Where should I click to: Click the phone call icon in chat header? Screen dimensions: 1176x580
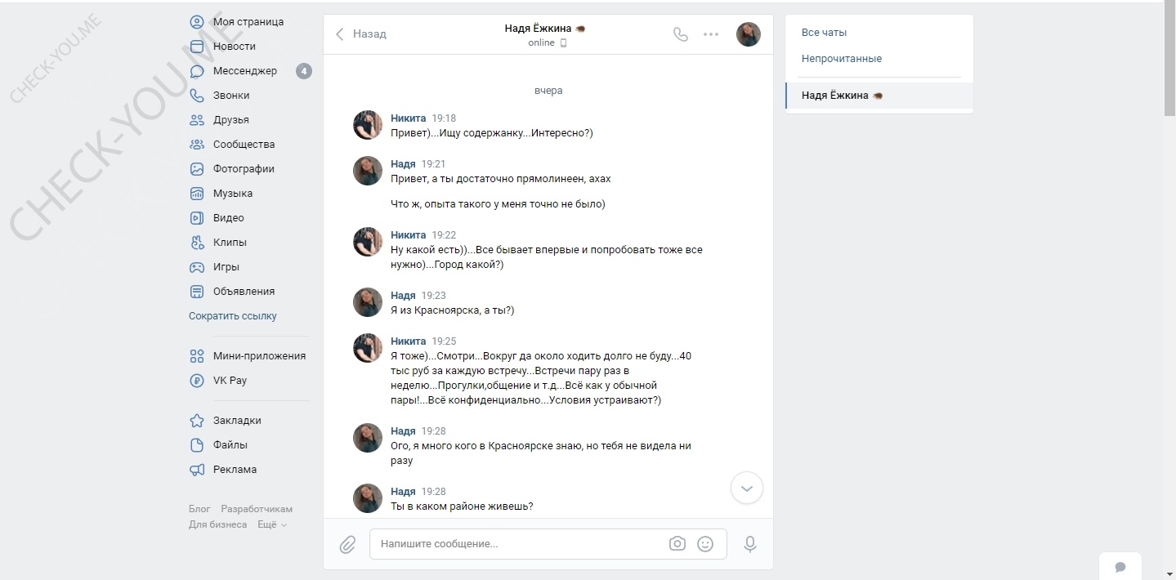(680, 34)
